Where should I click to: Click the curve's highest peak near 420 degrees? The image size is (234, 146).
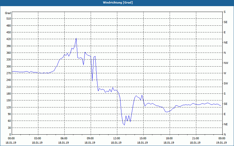76,38
